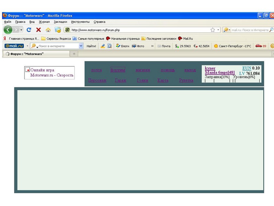The width and height of the screenshot is (274, 206).
Task: Open Фото from mail.ru toolbar
Action: [x=138, y=46]
